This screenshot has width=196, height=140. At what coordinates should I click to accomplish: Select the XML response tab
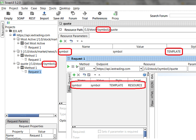(152, 76)
